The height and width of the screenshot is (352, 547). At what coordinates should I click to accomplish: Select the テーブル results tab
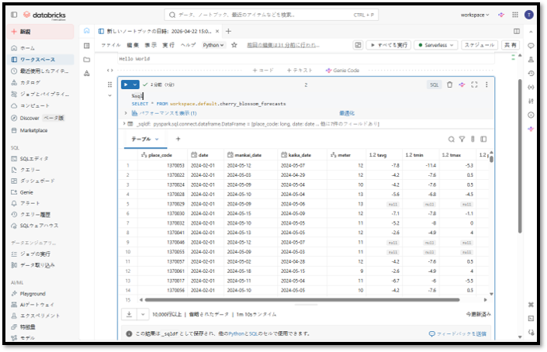tap(145, 139)
